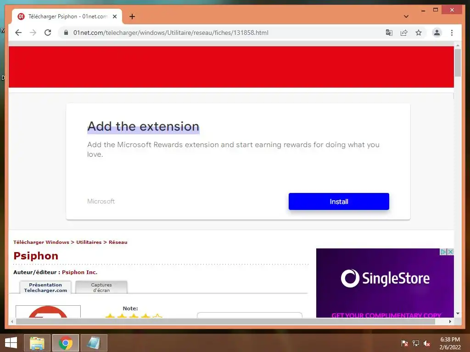This screenshot has height=352, width=470.
Task: Open the Windows Start menu
Action: tap(11, 343)
